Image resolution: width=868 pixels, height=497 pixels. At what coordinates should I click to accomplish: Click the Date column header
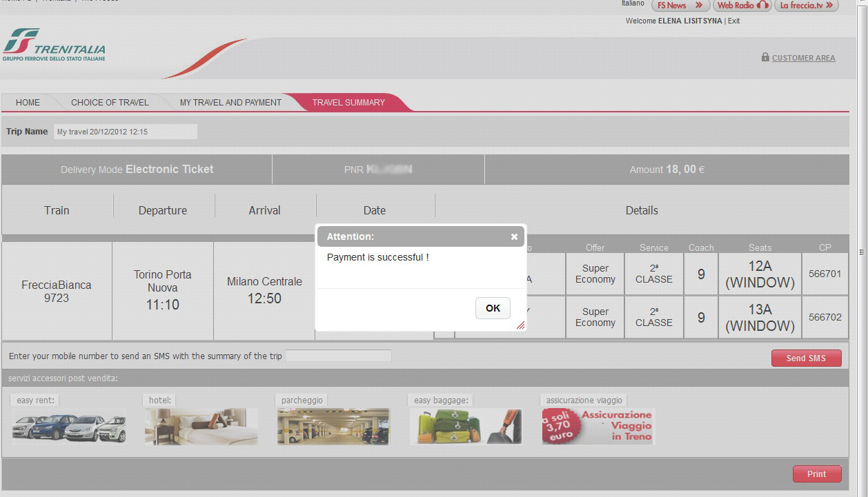pyautogui.click(x=375, y=210)
